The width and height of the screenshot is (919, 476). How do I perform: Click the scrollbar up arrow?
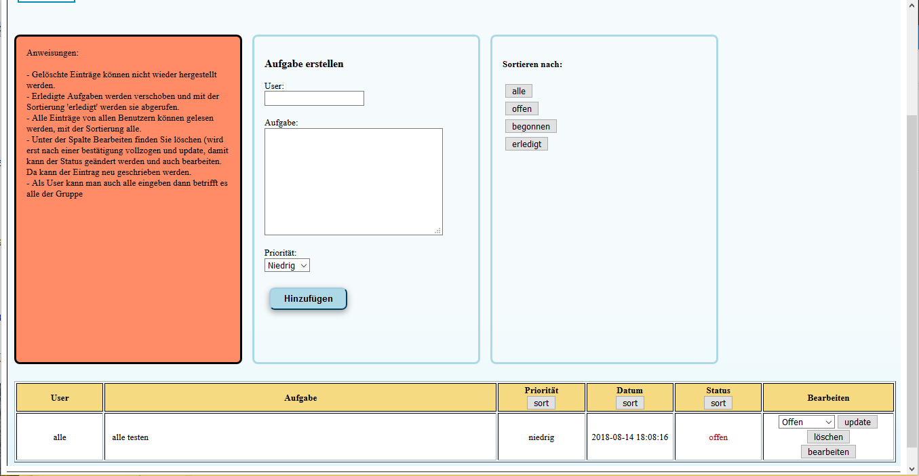click(x=912, y=4)
